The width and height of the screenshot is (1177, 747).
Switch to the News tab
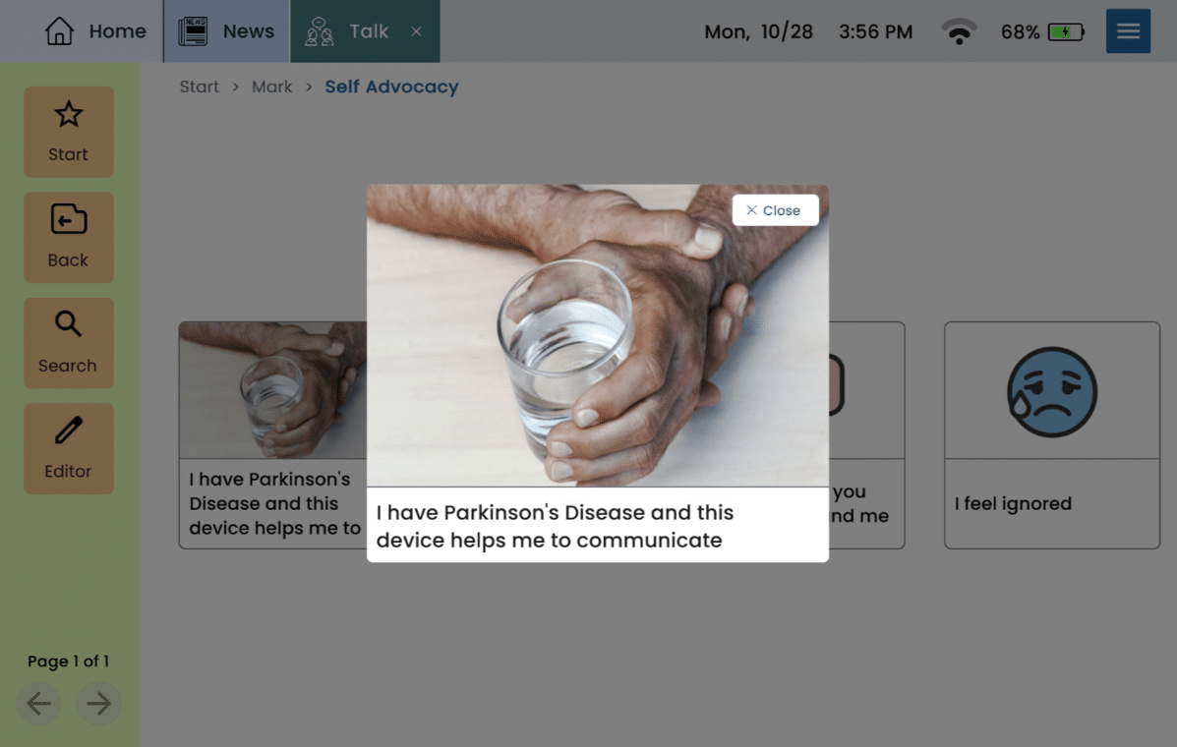227,31
